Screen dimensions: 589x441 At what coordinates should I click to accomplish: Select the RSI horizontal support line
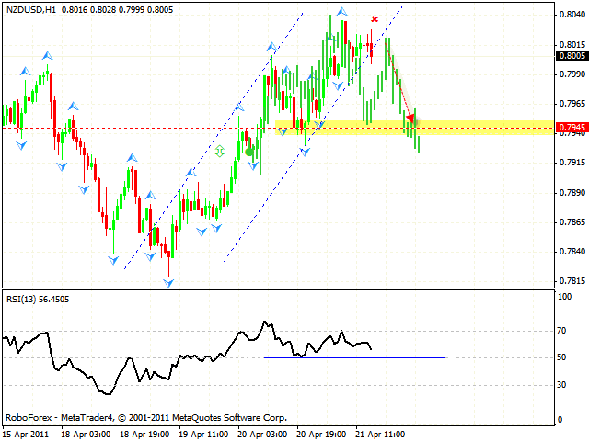354,357
